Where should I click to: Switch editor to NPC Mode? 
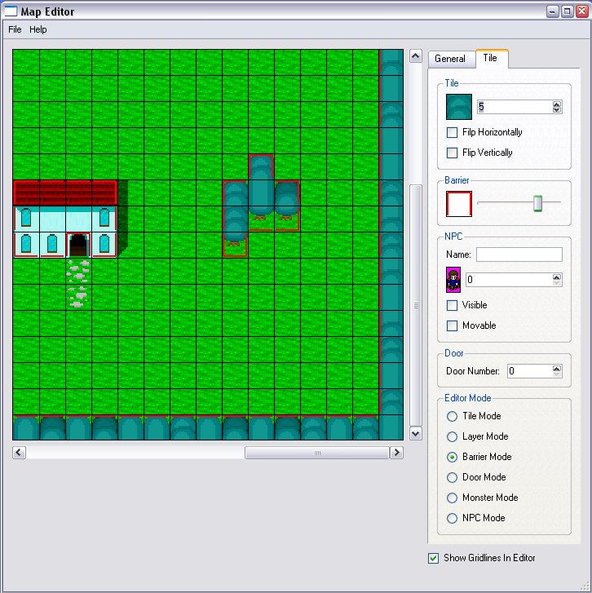(452, 518)
